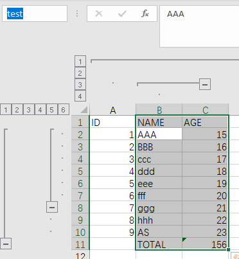Show row outline level 4

40,110
